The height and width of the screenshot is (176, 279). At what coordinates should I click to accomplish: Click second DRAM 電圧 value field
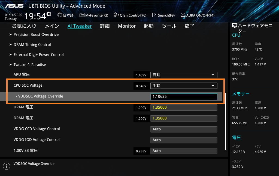pos(184,118)
